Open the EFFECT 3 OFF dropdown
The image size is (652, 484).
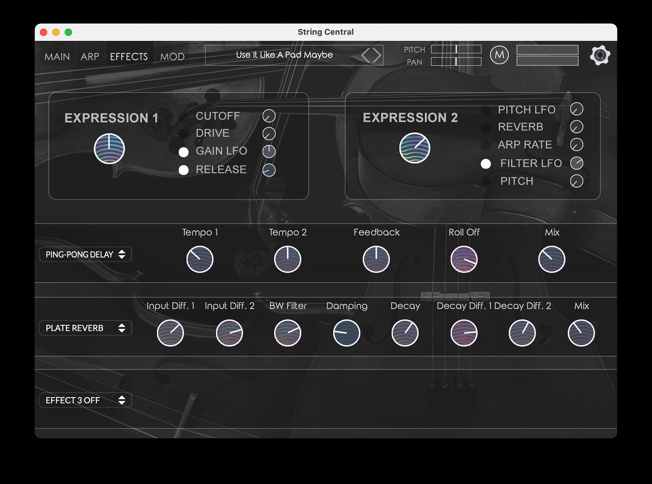coord(86,401)
